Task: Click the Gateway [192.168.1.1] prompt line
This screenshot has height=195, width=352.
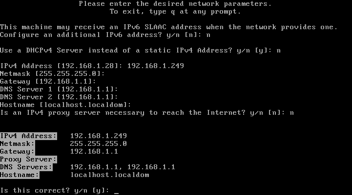Action: (x=48, y=81)
